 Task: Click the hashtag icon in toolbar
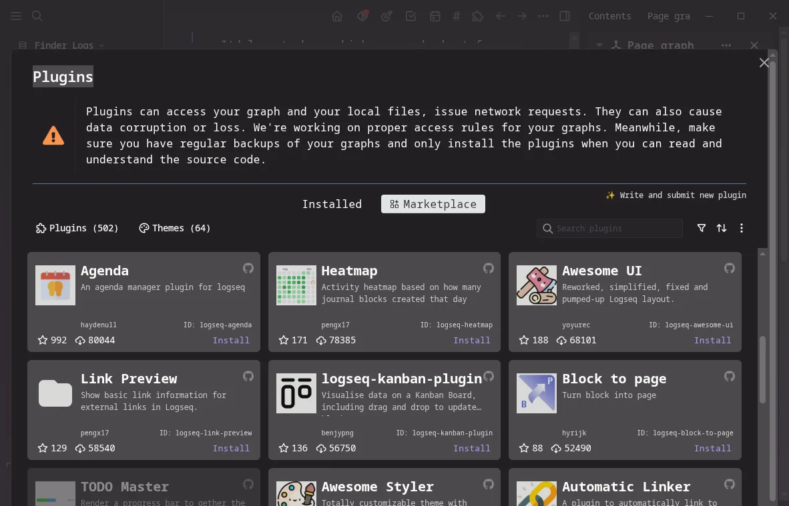tap(457, 16)
